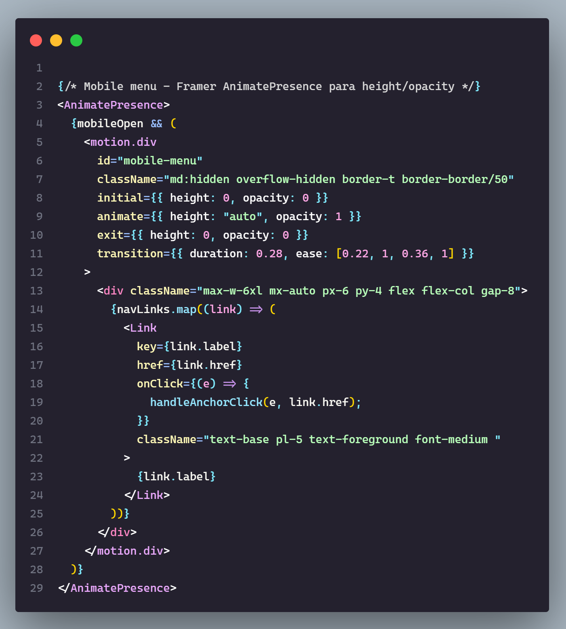
Task: Select the "text-base pl-5 text-foreground" string
Action: click(x=352, y=440)
